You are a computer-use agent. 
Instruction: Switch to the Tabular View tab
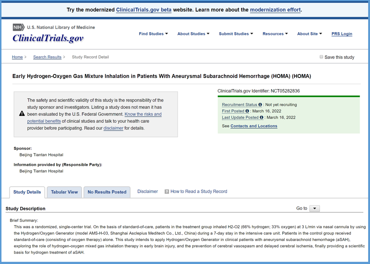pos(64,192)
